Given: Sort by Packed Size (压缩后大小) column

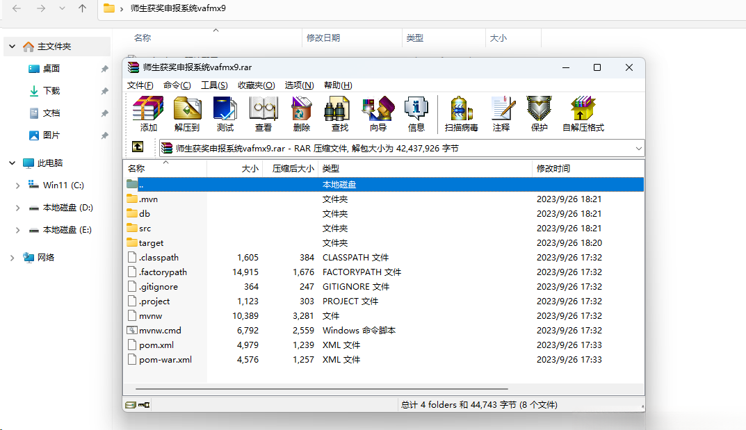Looking at the screenshot, I should click(x=290, y=168).
